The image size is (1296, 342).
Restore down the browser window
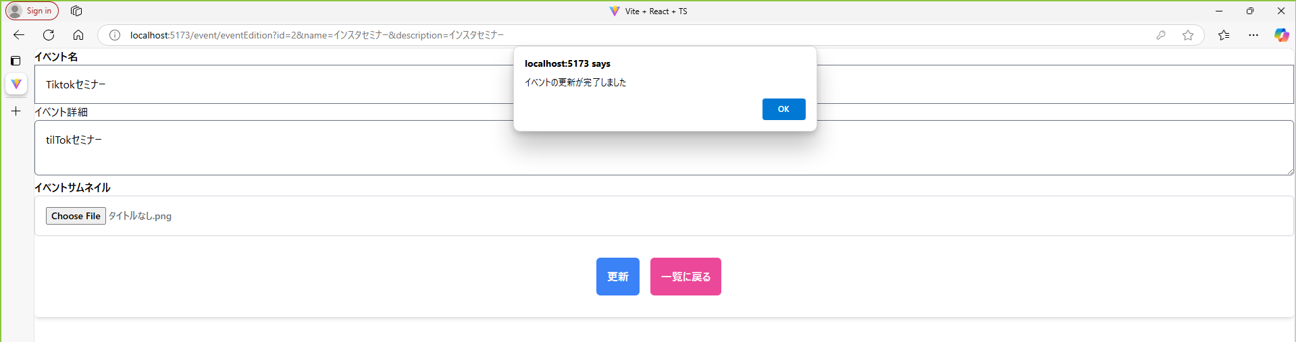[x=1250, y=11]
